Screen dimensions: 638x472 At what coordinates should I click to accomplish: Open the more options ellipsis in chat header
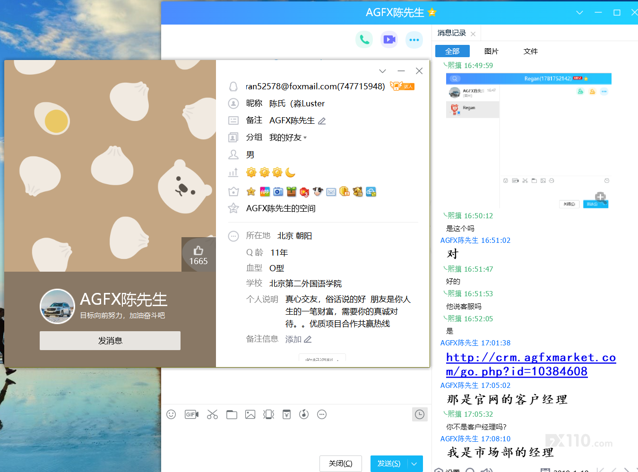[414, 40]
